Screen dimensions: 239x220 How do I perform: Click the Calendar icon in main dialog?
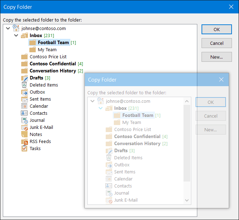click(24, 106)
